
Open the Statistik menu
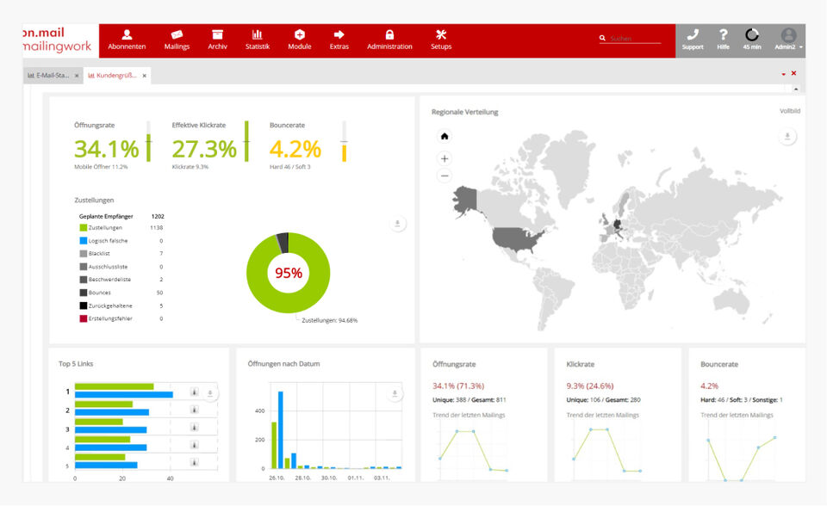coord(257,40)
